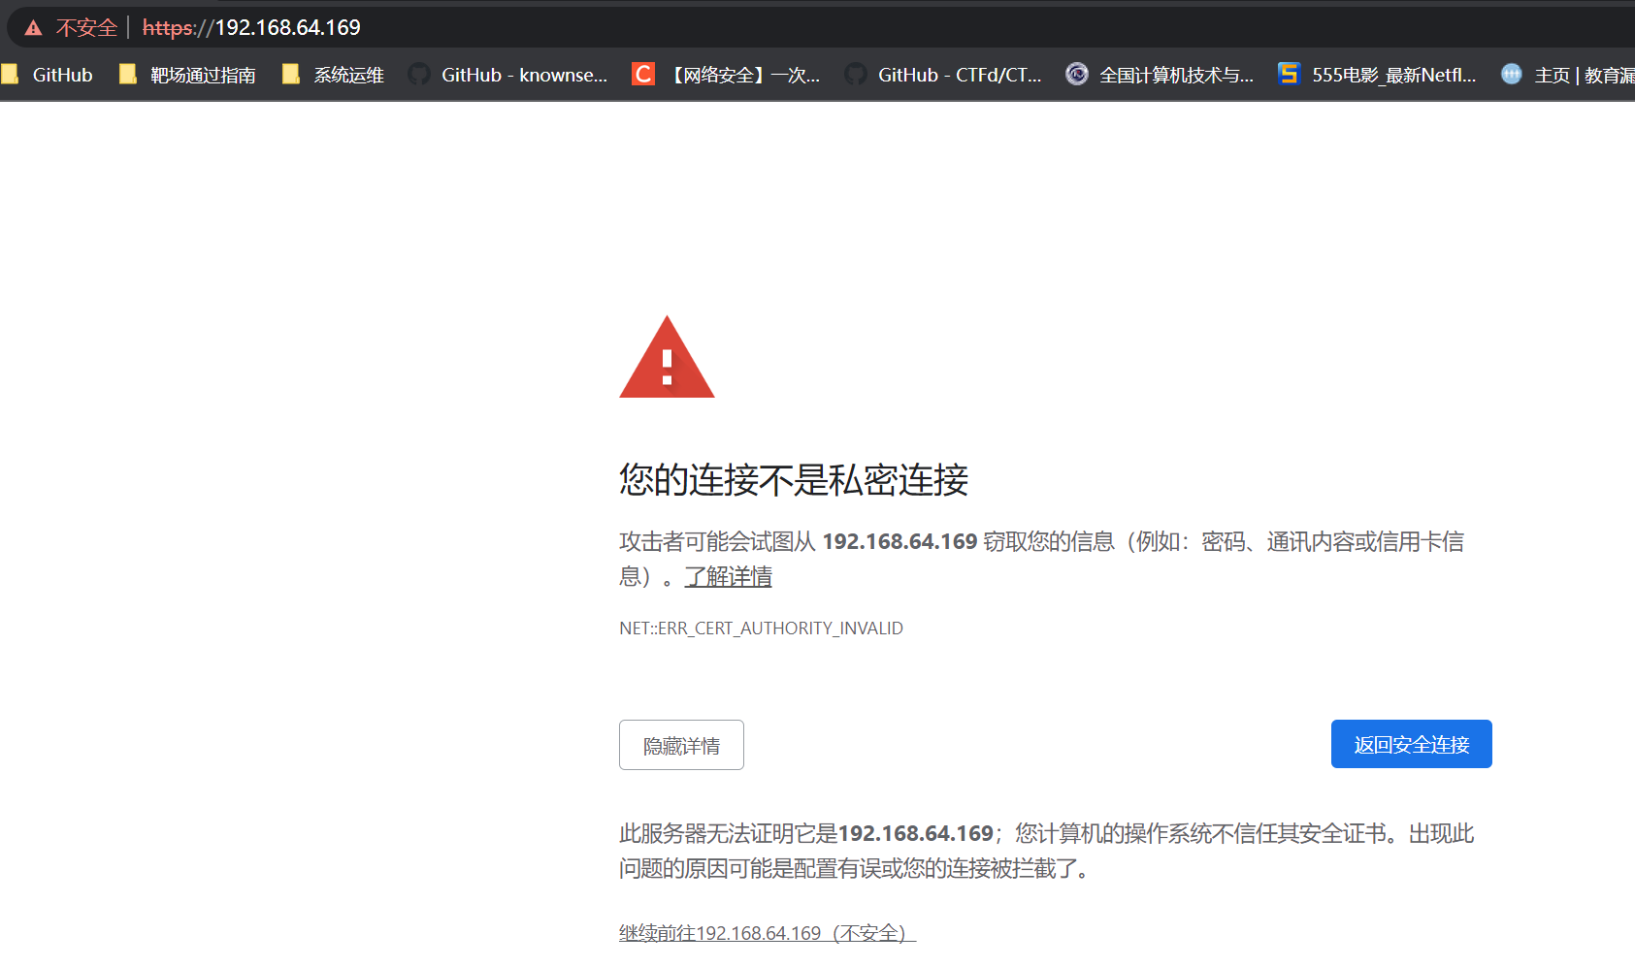The width and height of the screenshot is (1635, 967).
Task: Proceed via 继续前往192.168.64.169 (不安全) link
Action: click(767, 933)
